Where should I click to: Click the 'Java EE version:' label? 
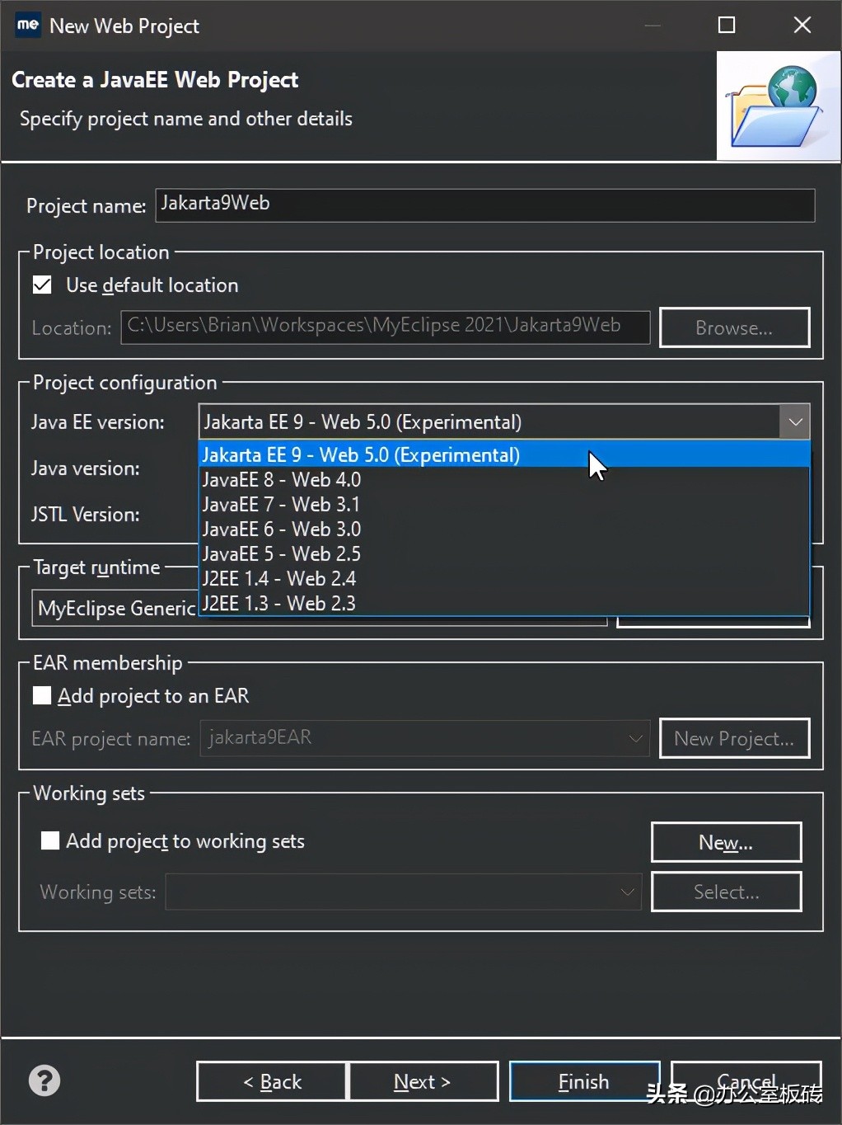pos(98,422)
